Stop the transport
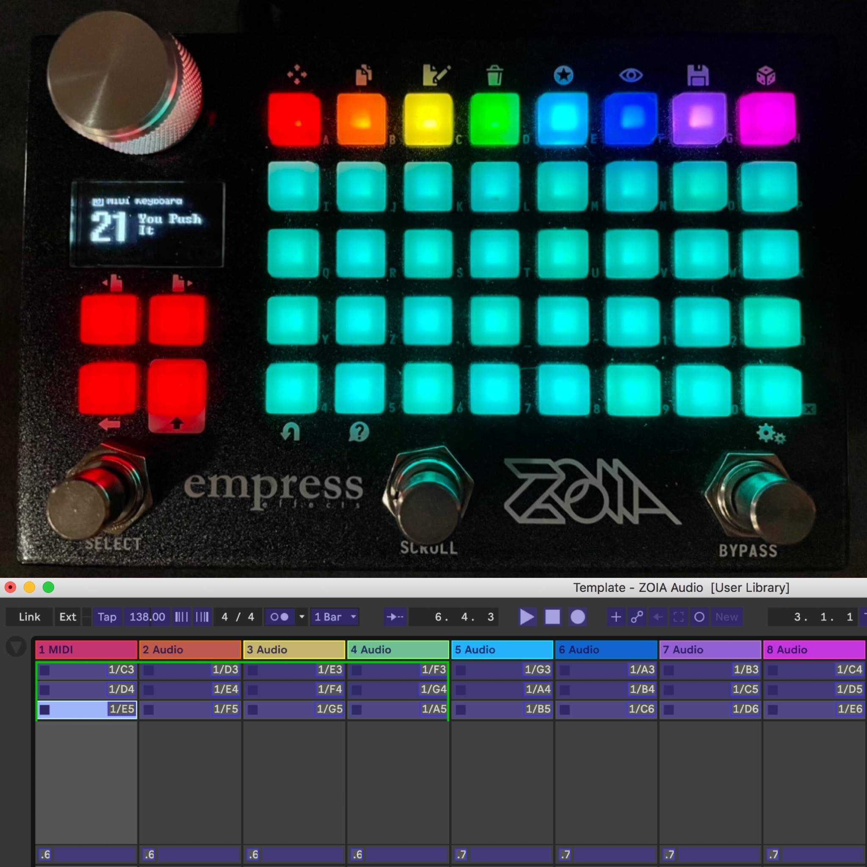This screenshot has width=867, height=867. (x=552, y=616)
